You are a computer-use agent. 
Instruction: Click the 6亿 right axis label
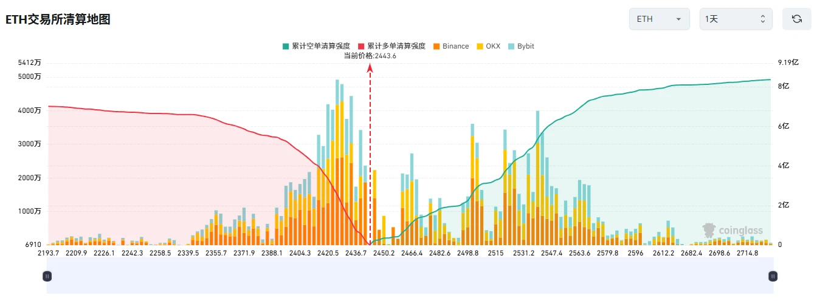[x=783, y=126]
